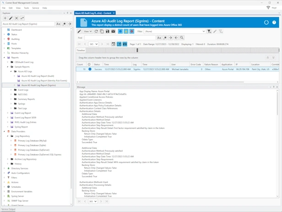The height and width of the screenshot is (212, 282).
Task: Click the Explorer search go-arrow button
Action: (x=70, y=24)
